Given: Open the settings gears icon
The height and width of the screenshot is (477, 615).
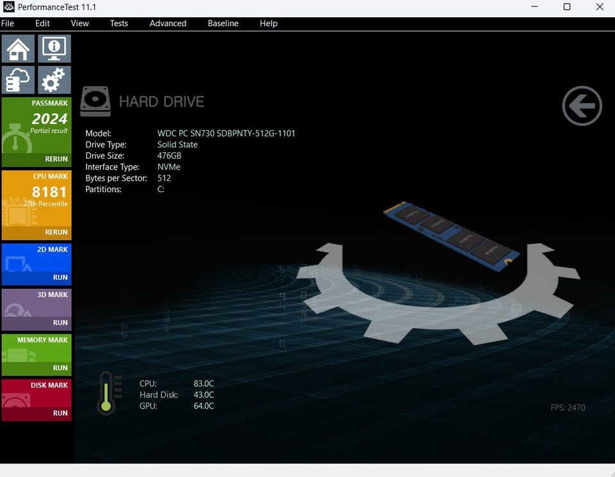Looking at the screenshot, I should pos(54,80).
